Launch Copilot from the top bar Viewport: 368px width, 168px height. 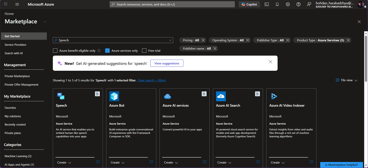[249, 4]
